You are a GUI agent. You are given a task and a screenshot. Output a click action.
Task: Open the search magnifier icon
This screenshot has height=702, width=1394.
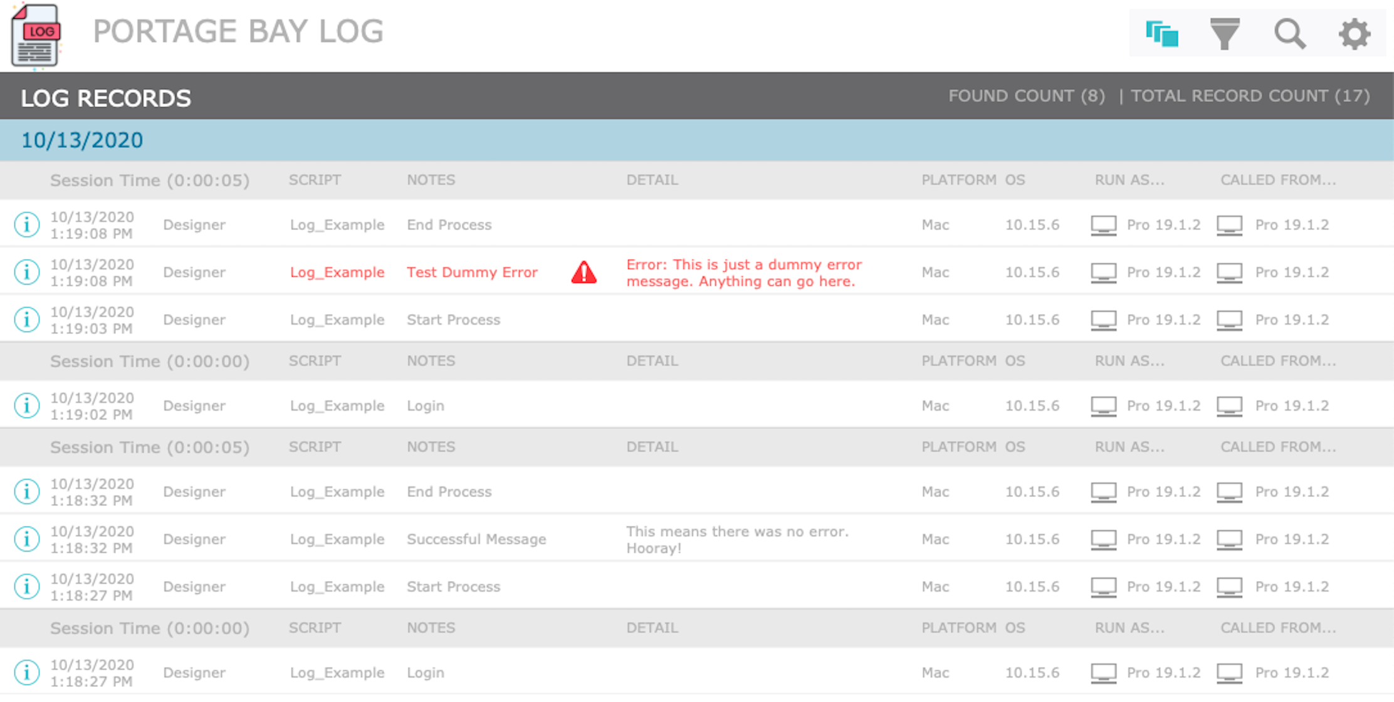pos(1290,34)
